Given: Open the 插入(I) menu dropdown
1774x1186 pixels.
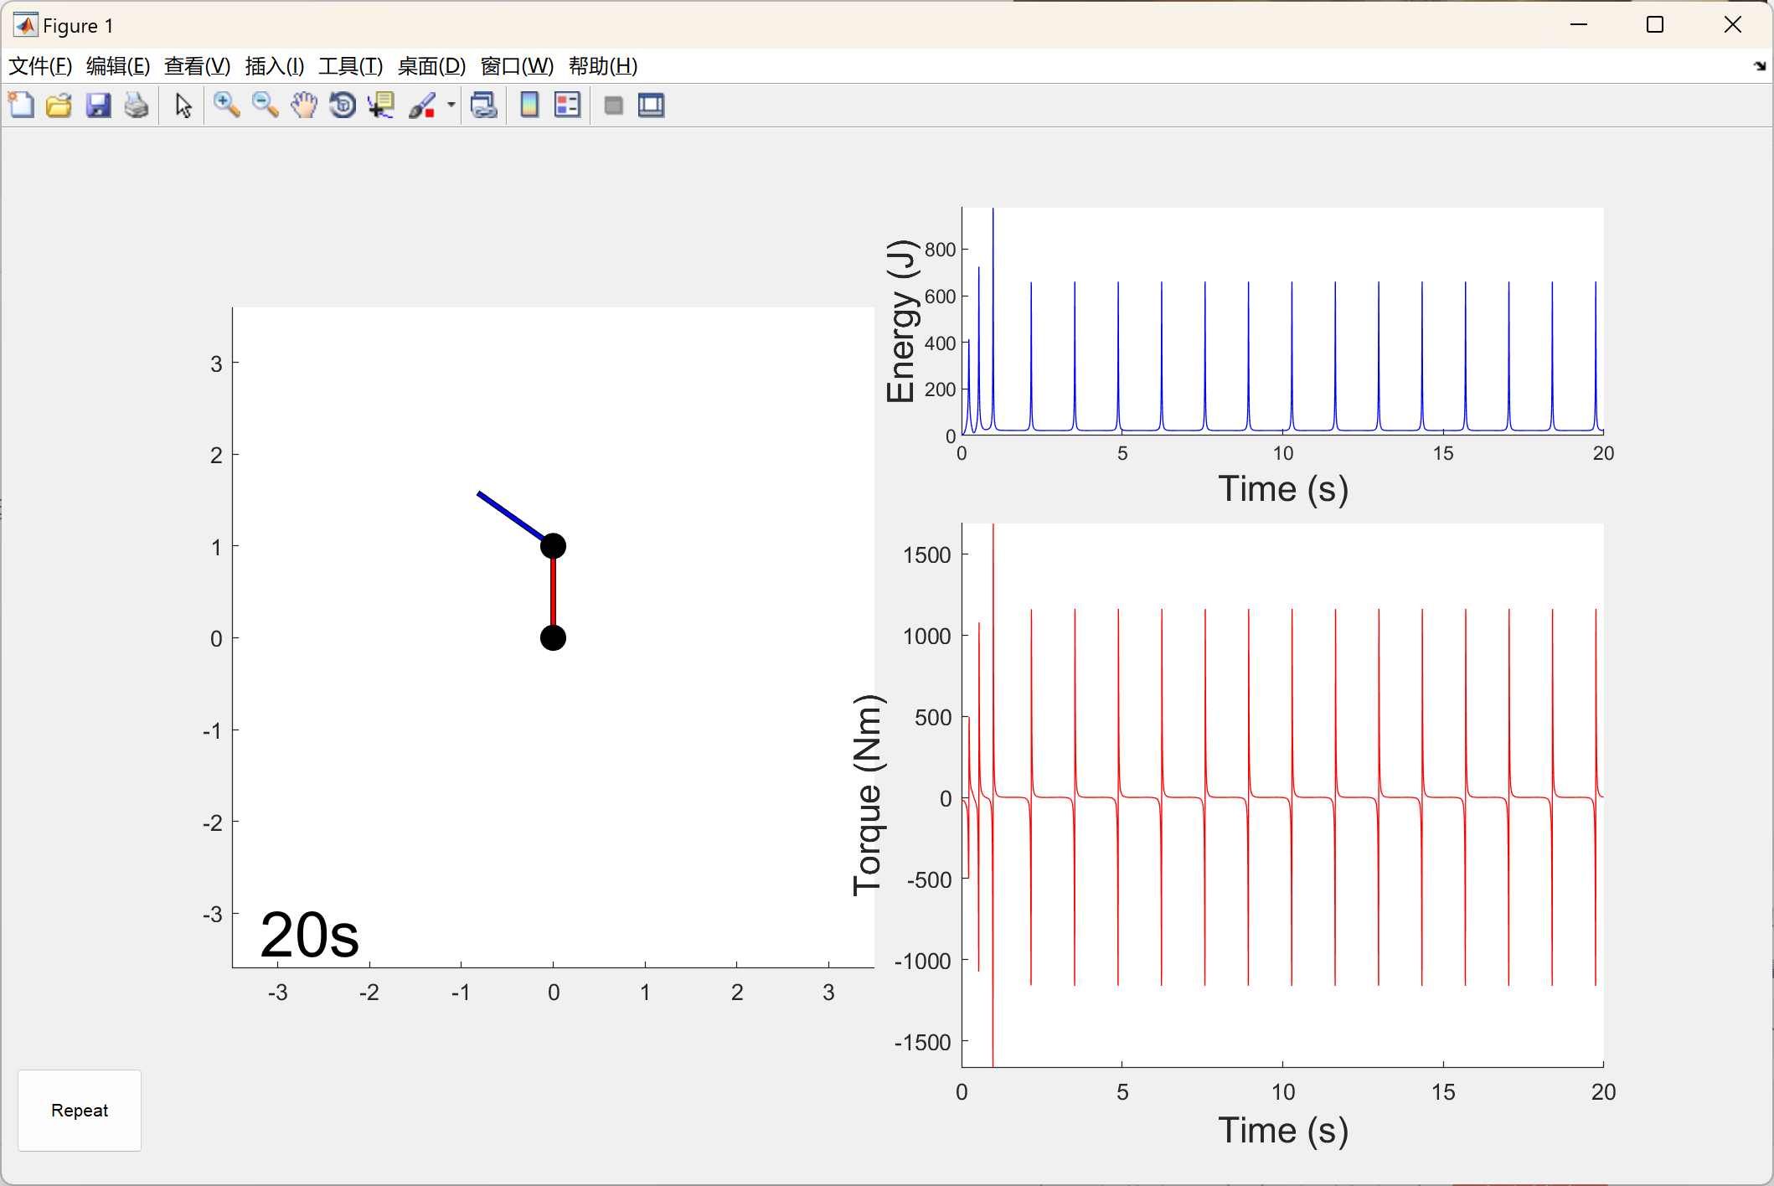Looking at the screenshot, I should pos(274,66).
